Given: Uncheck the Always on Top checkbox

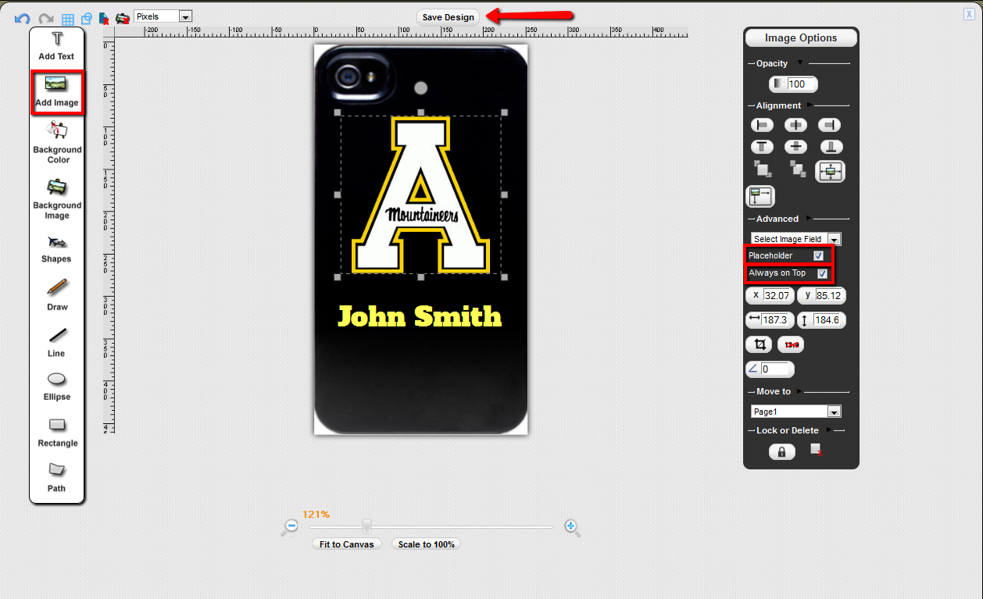Looking at the screenshot, I should [x=822, y=273].
